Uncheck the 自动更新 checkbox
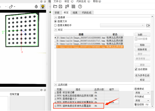The image size is (155, 111). 136,69
